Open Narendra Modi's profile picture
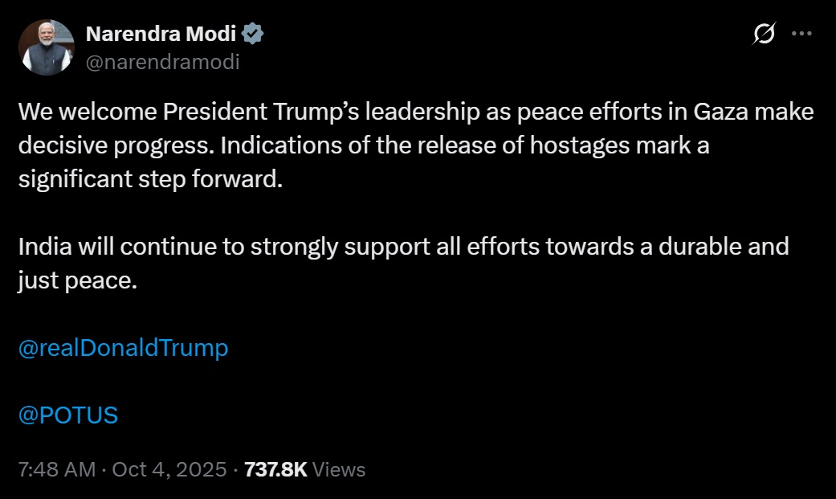836x499 pixels. coord(47,47)
